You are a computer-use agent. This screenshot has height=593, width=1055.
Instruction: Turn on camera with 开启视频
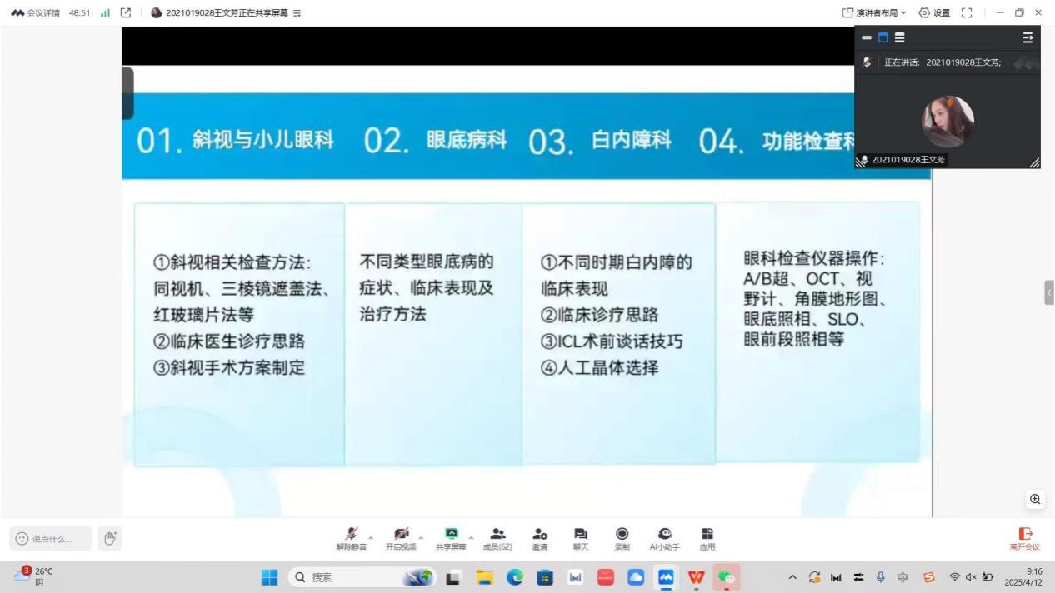click(x=402, y=537)
